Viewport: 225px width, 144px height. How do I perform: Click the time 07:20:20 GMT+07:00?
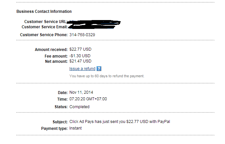[x=88, y=99]
